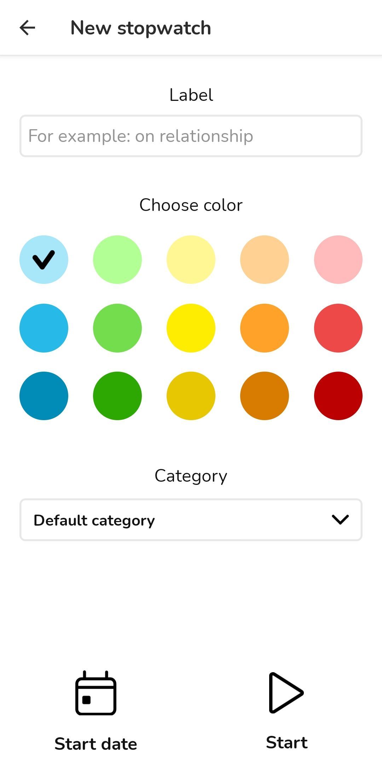
Task: Pick the pale yellow color swatch
Action: [191, 259]
